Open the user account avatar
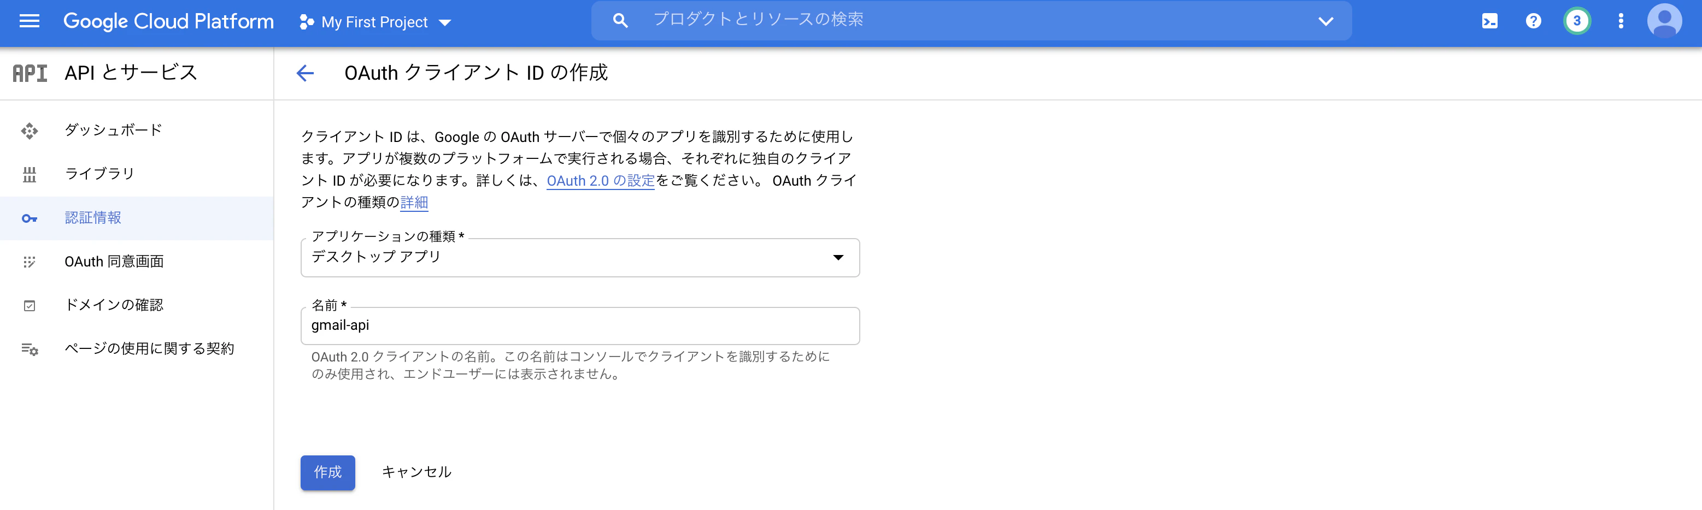 coord(1664,21)
